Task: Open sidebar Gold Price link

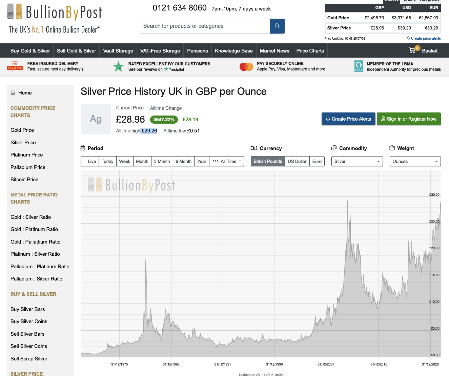Action: pos(22,130)
